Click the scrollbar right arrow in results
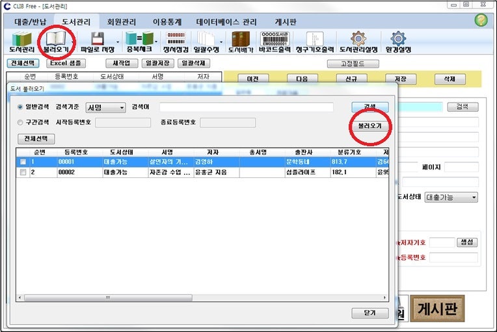The image size is (497, 332). 384,298
